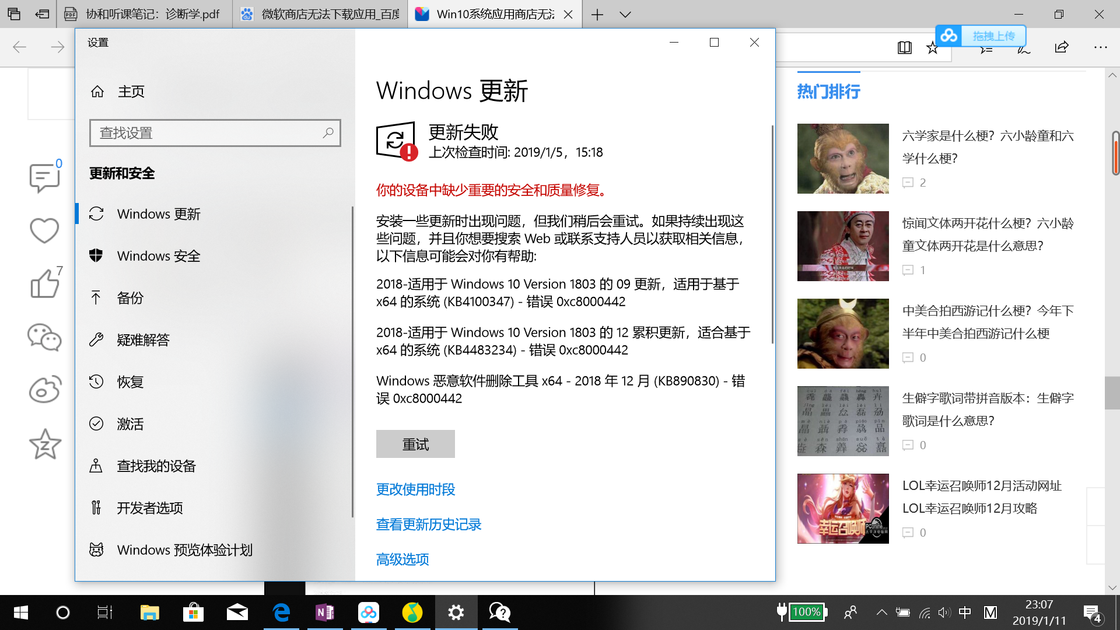Show hidden tray icons chevron
This screenshot has height=630, width=1120.
881,612
